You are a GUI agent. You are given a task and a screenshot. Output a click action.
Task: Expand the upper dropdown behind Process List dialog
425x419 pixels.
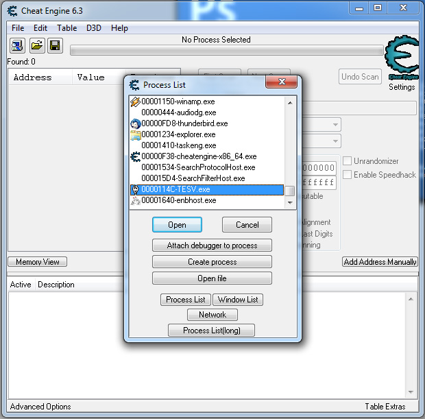click(x=335, y=125)
